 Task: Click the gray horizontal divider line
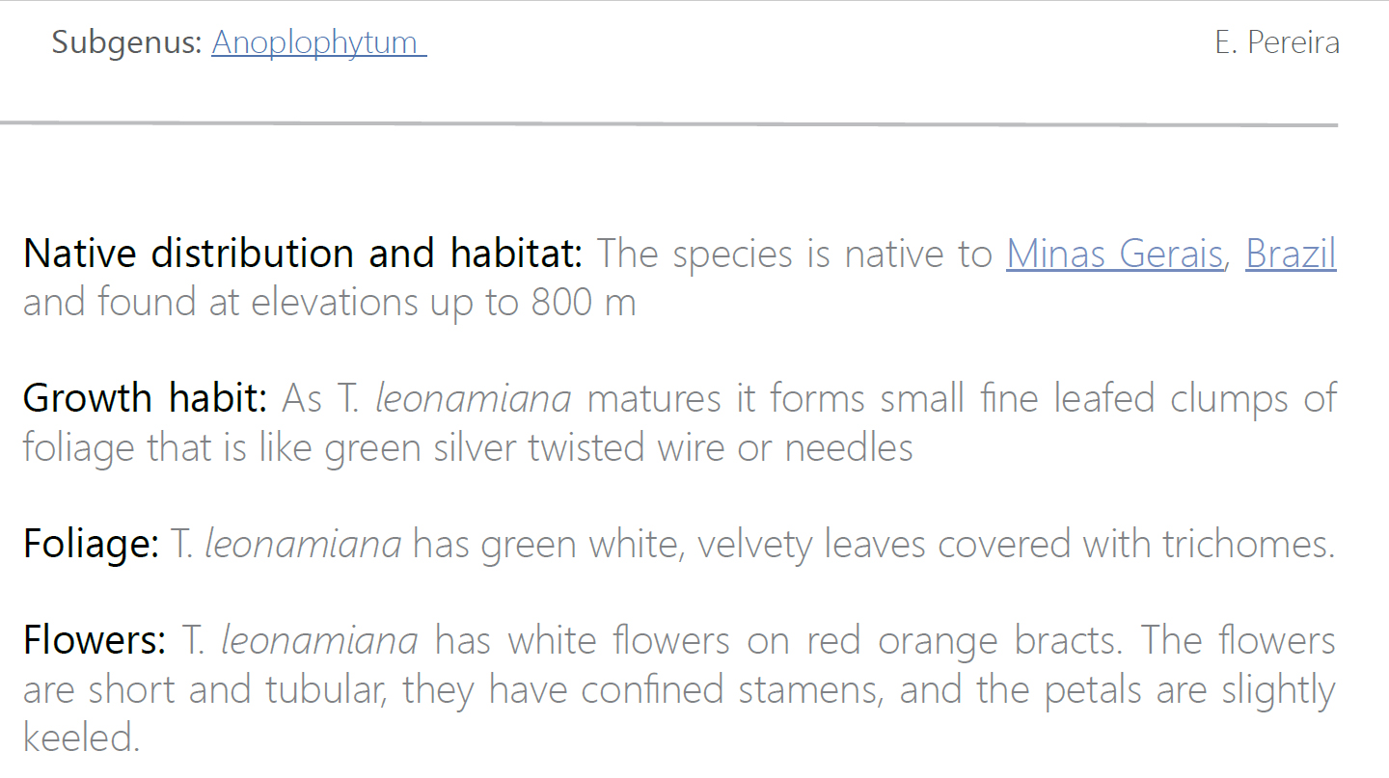pos(669,124)
